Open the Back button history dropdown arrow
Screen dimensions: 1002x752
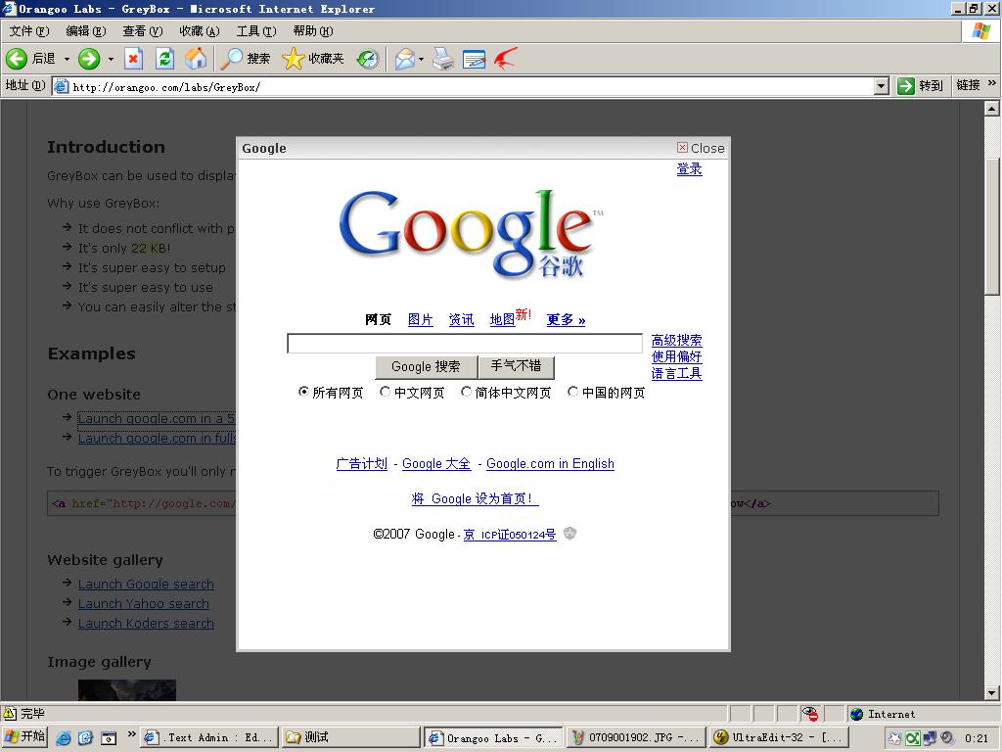tap(67, 59)
